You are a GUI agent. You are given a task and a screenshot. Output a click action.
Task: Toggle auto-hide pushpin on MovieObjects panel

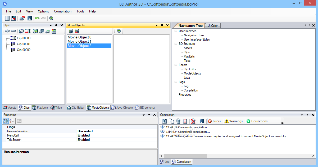[x=162, y=25]
